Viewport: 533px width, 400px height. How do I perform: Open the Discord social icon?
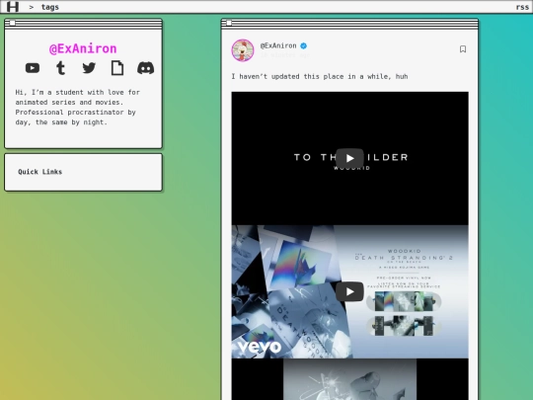pyautogui.click(x=145, y=68)
